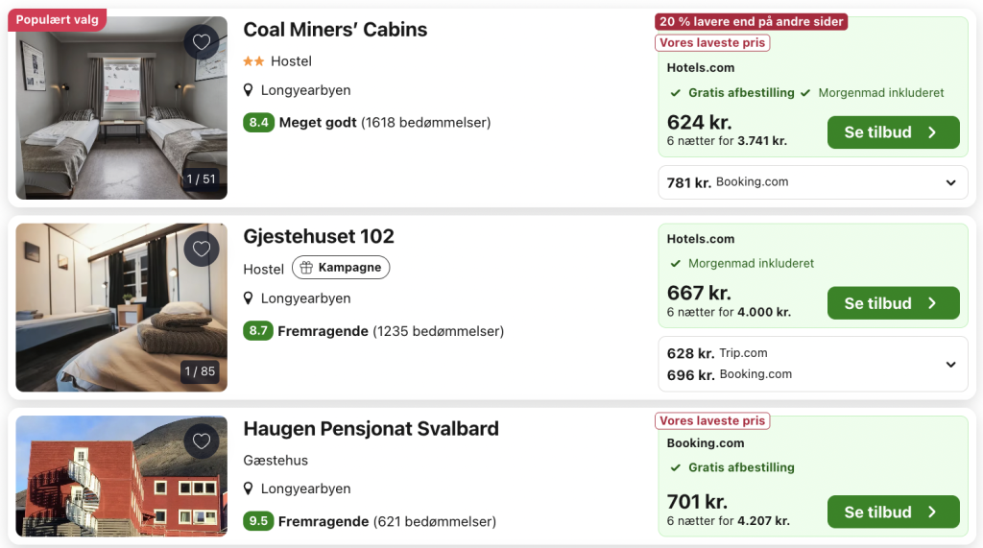Click the 8.7 Fremragende score badge
983x548 pixels.
click(x=258, y=331)
